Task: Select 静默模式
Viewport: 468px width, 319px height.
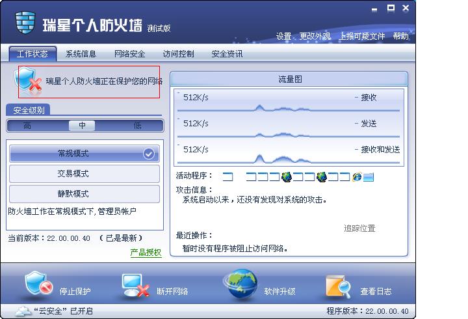Action: (x=84, y=194)
